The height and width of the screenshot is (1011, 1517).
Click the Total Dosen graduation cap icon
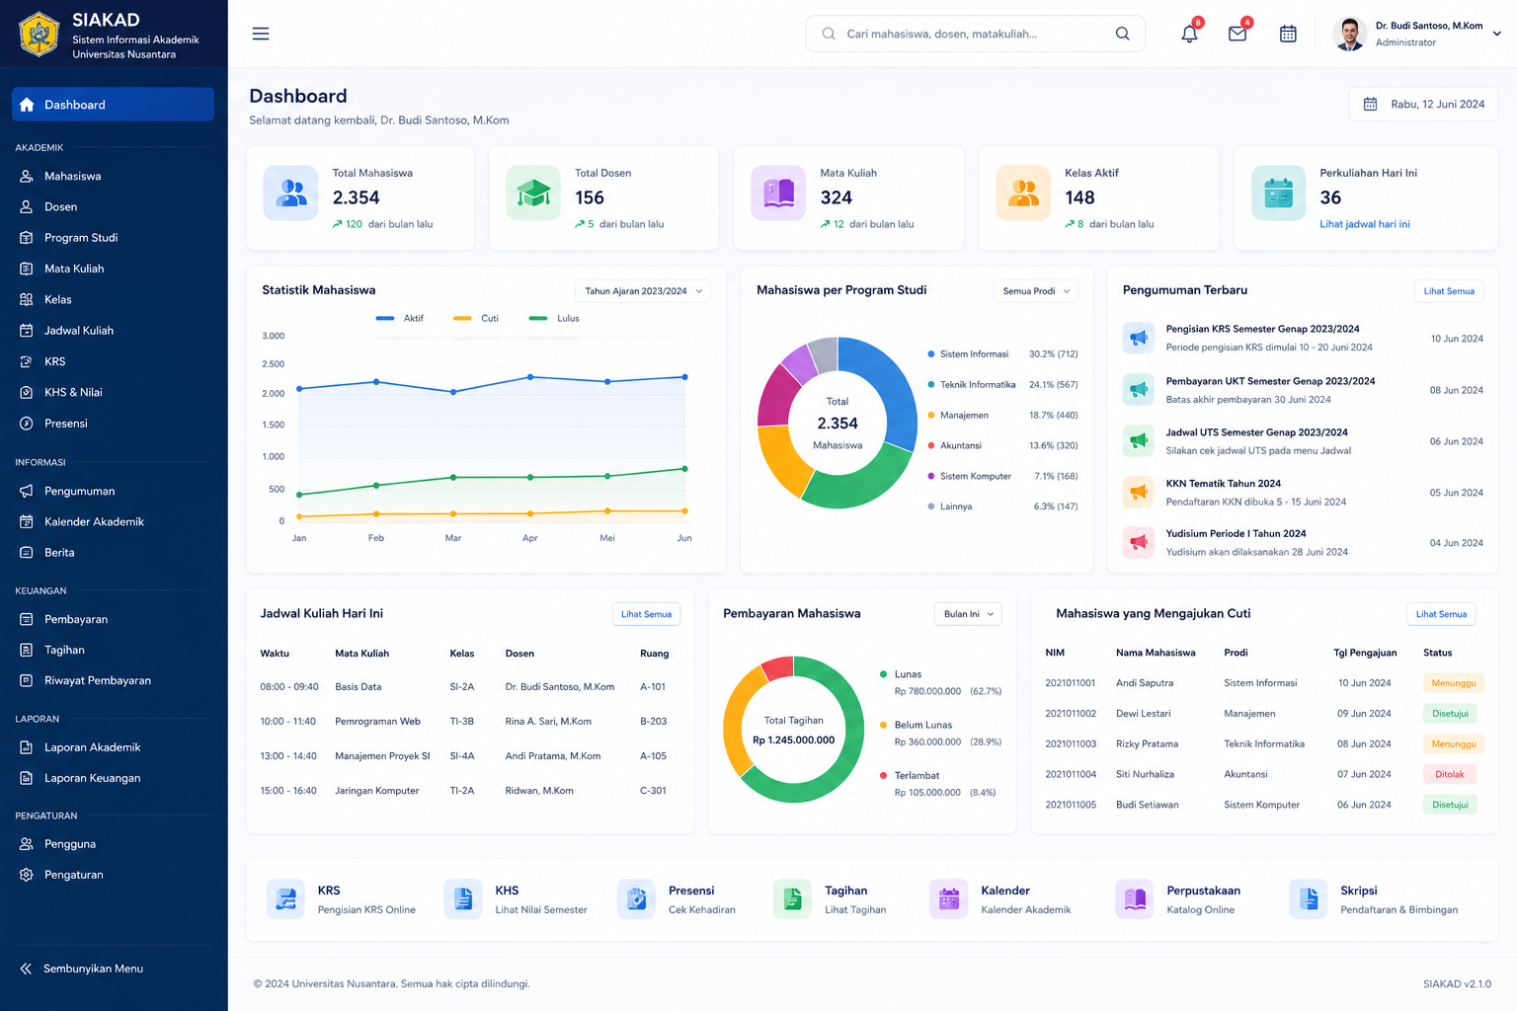[533, 193]
